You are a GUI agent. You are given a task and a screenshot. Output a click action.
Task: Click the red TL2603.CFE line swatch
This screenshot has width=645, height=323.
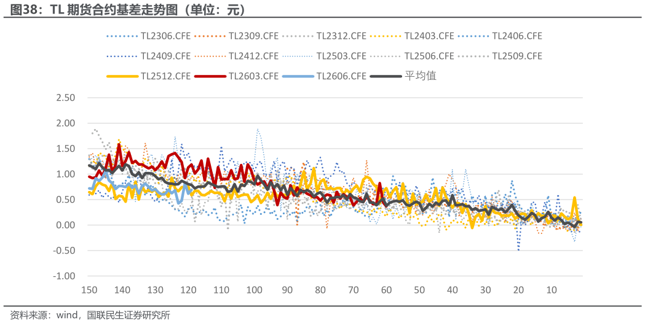210,76
